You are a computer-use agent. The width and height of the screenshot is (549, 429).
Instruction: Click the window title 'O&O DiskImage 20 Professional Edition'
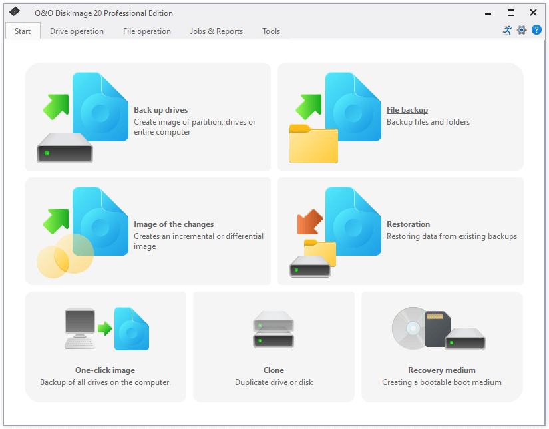tap(104, 13)
